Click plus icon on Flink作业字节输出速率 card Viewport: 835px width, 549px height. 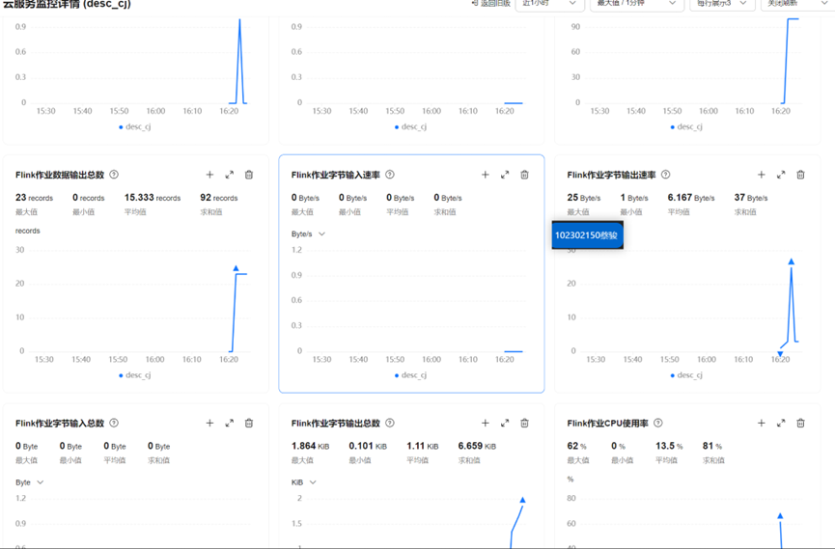click(762, 175)
